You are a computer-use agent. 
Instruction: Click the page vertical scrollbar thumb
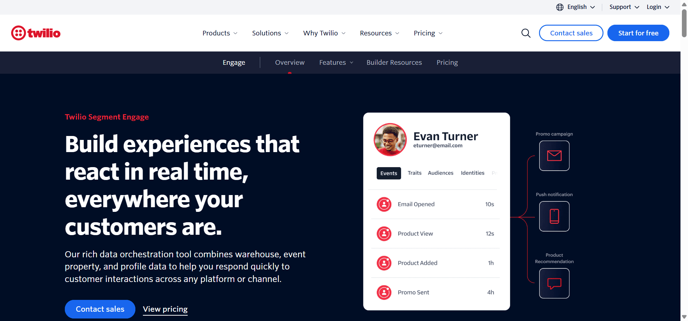coord(684,23)
